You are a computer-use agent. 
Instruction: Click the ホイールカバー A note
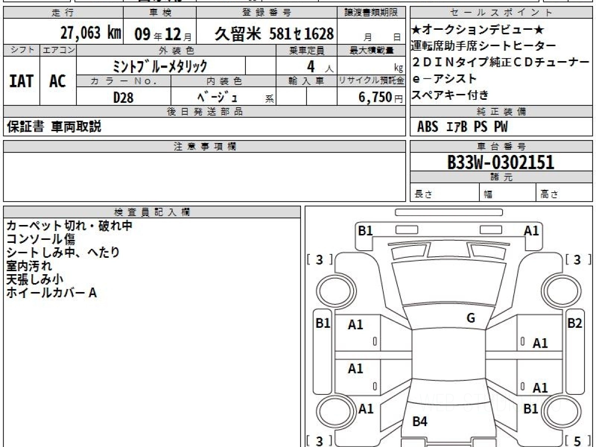click(x=51, y=293)
